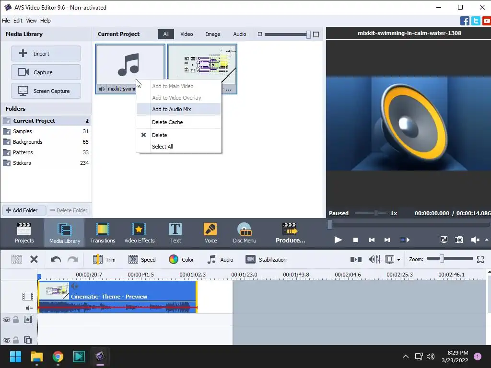This screenshot has width=491, height=368.
Task: Choose Add to Audio Mix
Action: pos(178,109)
